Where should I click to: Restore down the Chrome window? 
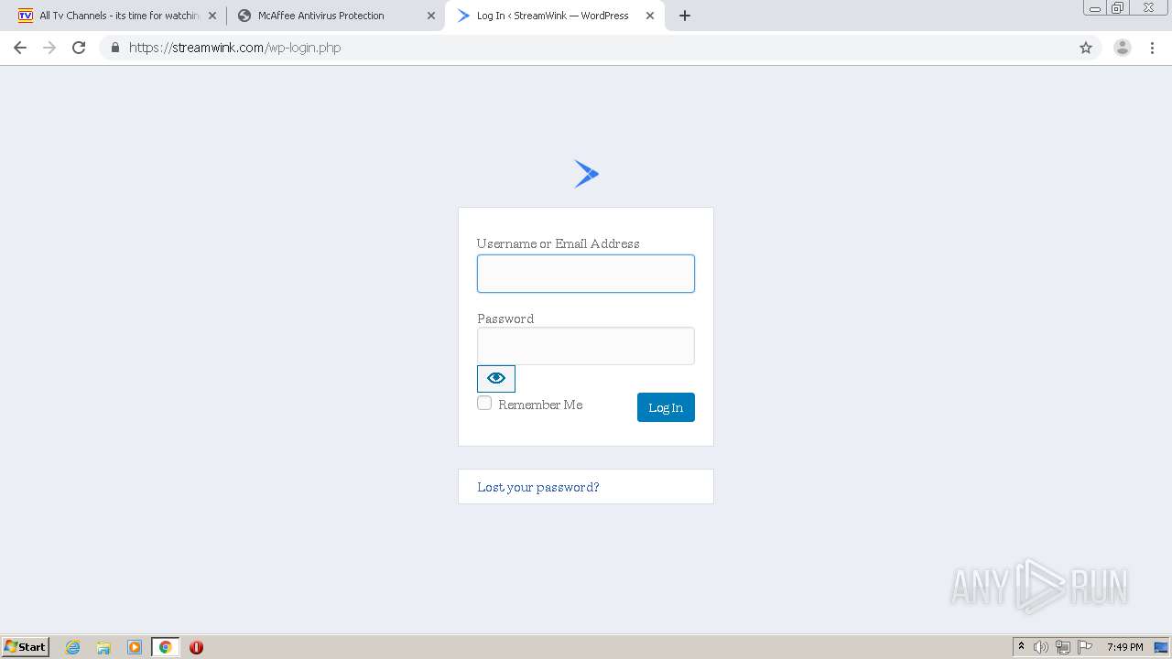click(x=1118, y=8)
